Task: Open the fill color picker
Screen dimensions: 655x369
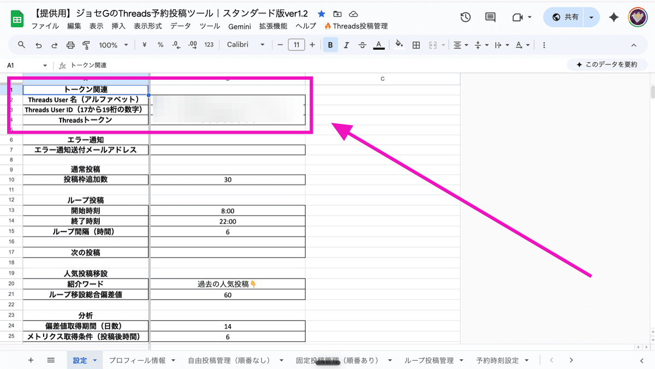Action: 400,45
